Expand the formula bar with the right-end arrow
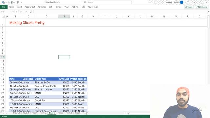The image size is (210, 118). tap(208, 12)
